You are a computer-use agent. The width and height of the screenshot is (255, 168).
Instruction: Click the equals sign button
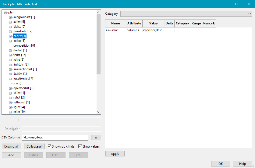[x=96, y=138]
